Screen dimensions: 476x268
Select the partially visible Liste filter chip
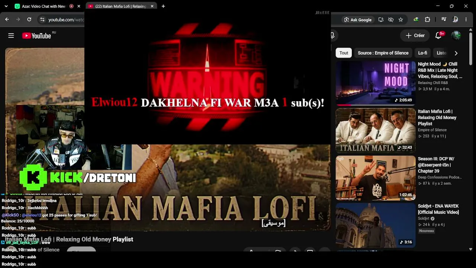(441, 53)
